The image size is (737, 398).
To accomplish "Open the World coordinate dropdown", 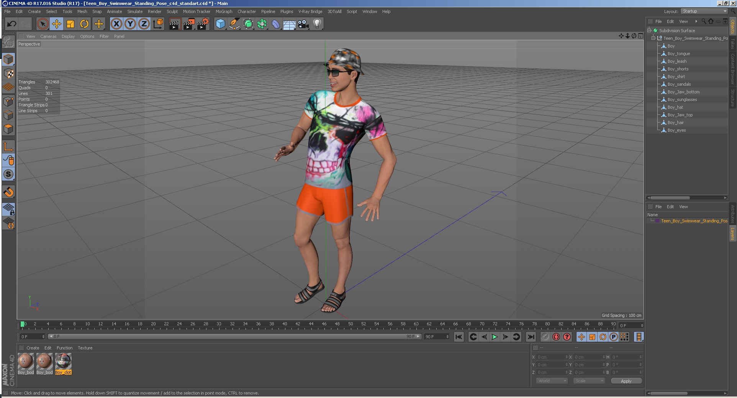I will tap(552, 381).
